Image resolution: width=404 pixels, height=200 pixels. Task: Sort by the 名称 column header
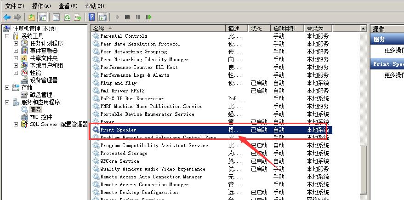point(158,29)
